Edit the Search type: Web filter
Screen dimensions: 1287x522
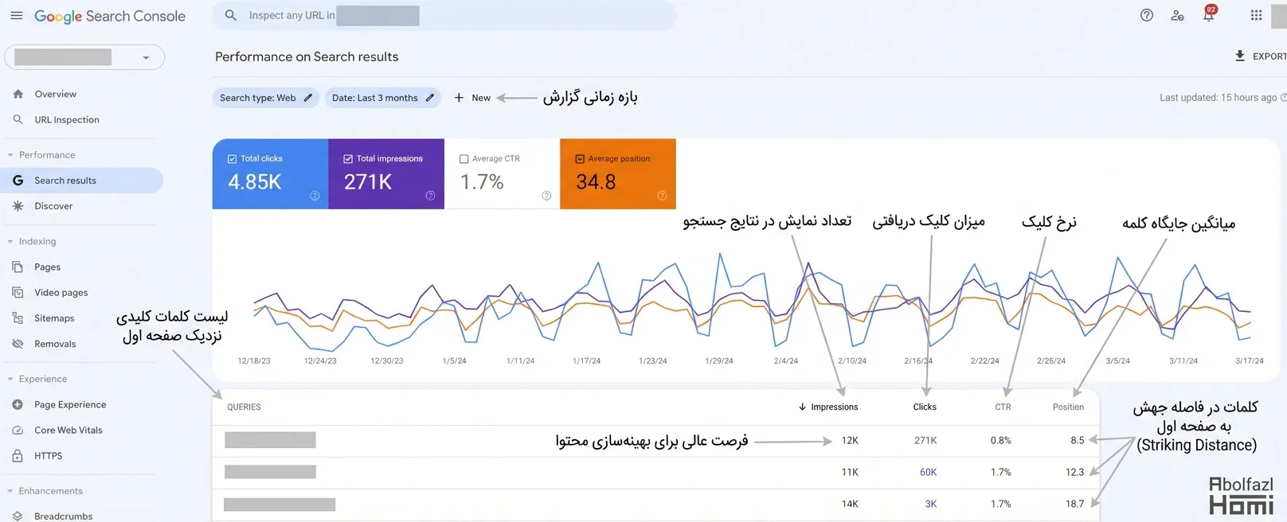click(307, 98)
